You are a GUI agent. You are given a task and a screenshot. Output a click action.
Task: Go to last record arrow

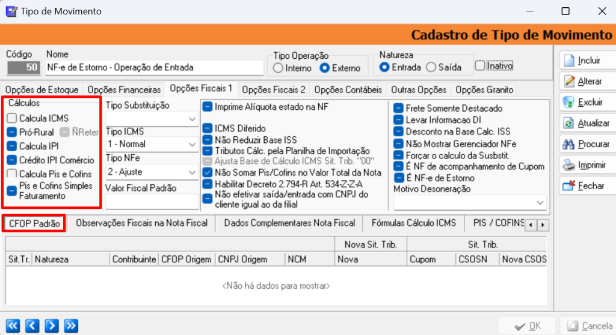click(71, 325)
